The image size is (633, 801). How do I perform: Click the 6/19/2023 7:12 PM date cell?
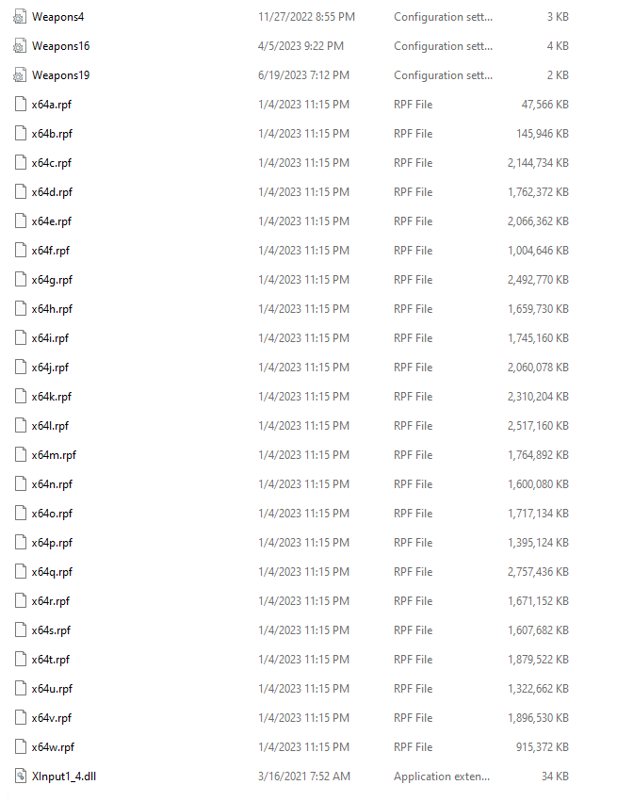coord(303,75)
